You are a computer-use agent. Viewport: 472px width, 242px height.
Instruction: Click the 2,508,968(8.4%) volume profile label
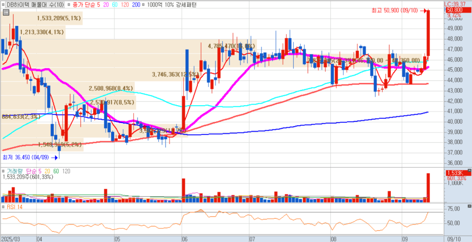click(111, 89)
